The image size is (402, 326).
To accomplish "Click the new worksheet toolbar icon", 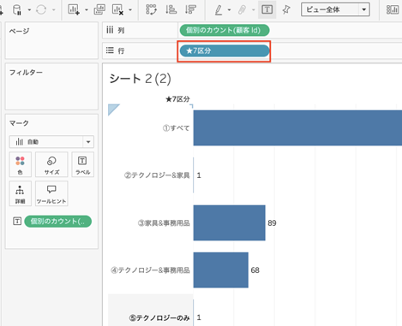I will click(x=74, y=9).
